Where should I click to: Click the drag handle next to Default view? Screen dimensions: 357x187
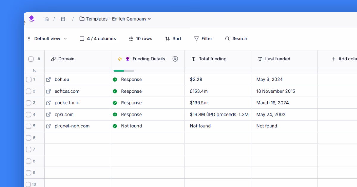point(29,39)
